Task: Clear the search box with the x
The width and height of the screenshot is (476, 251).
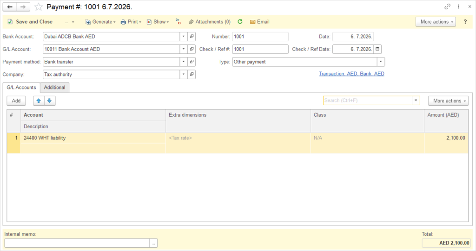Action: tap(416, 100)
